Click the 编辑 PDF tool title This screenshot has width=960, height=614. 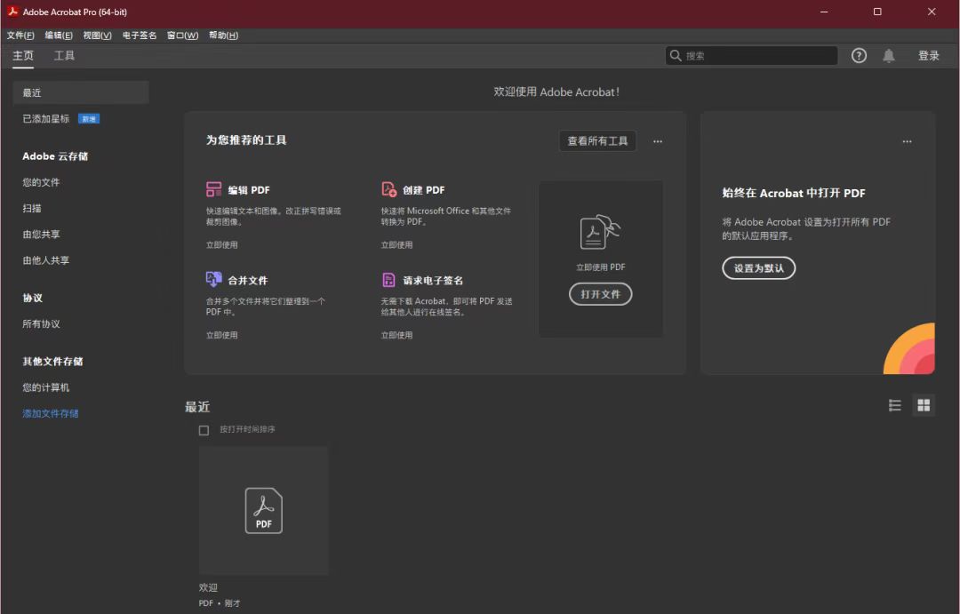249,190
